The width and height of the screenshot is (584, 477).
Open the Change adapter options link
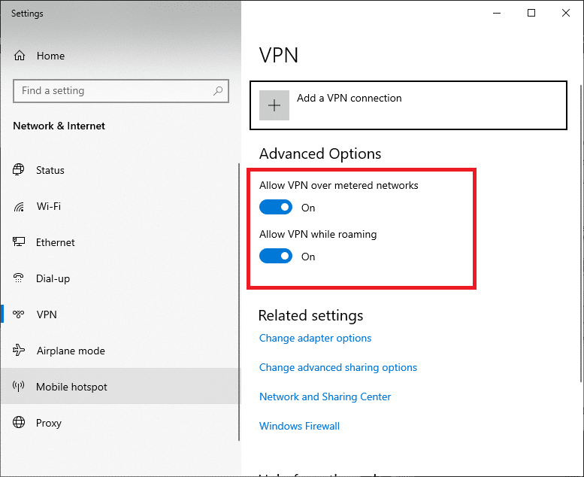pos(315,338)
